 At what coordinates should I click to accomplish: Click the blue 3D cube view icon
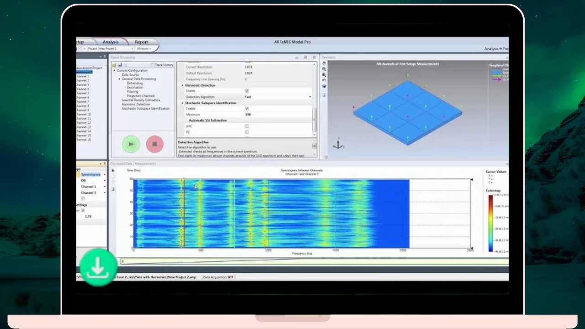point(324,86)
